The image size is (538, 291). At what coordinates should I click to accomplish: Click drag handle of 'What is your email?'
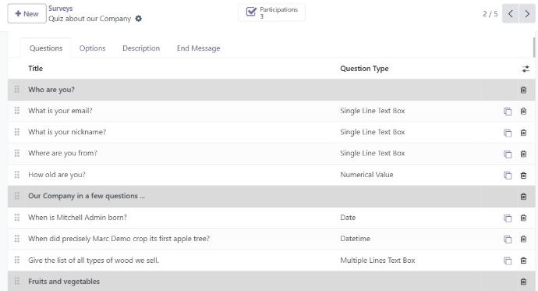tap(17, 111)
